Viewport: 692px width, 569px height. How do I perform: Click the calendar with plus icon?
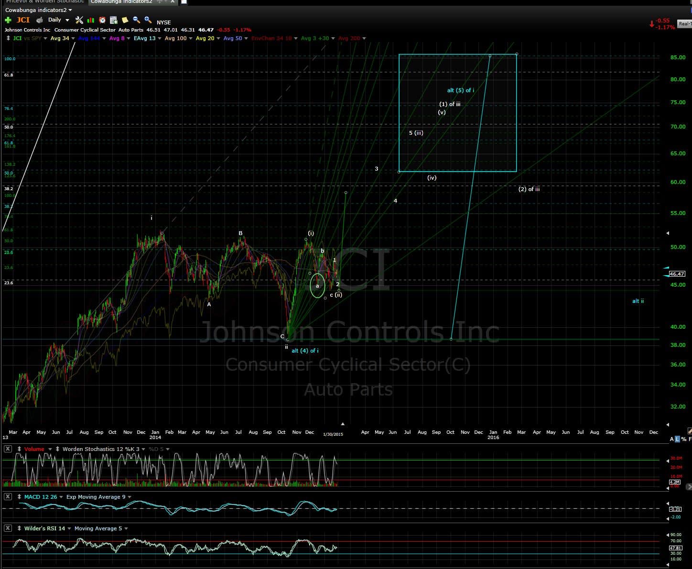click(x=114, y=20)
